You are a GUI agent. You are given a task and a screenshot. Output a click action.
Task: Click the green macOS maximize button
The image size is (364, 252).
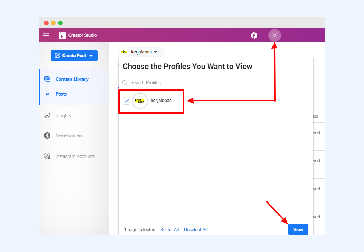60,23
